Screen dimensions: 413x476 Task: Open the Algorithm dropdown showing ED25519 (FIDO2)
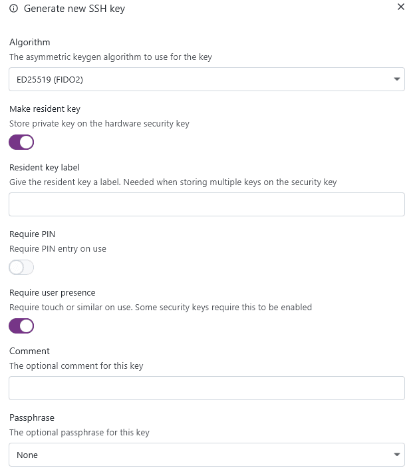pyautogui.click(x=200, y=80)
